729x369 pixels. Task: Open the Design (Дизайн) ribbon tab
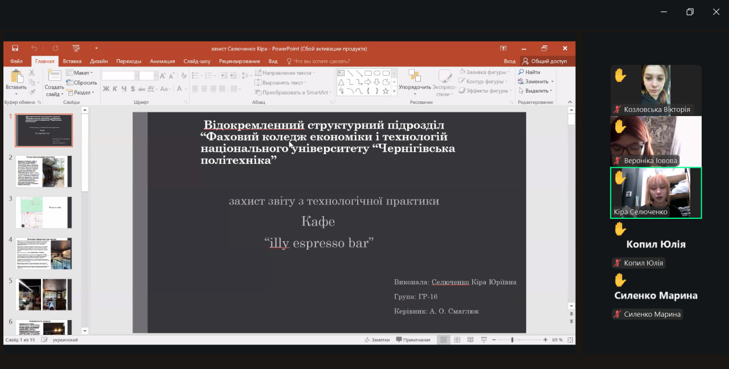(x=99, y=61)
